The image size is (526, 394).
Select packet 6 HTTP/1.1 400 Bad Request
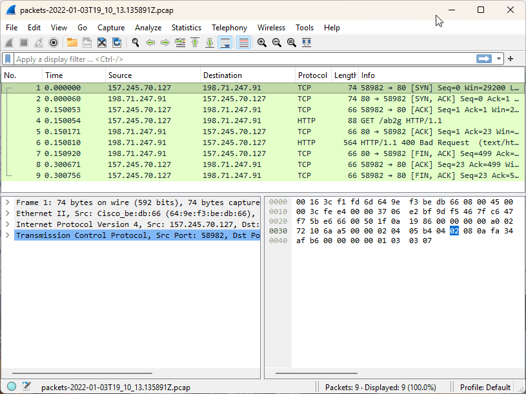coord(263,143)
